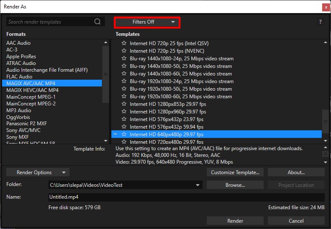
Task: Click the search render templates field
Action: click(x=51, y=22)
